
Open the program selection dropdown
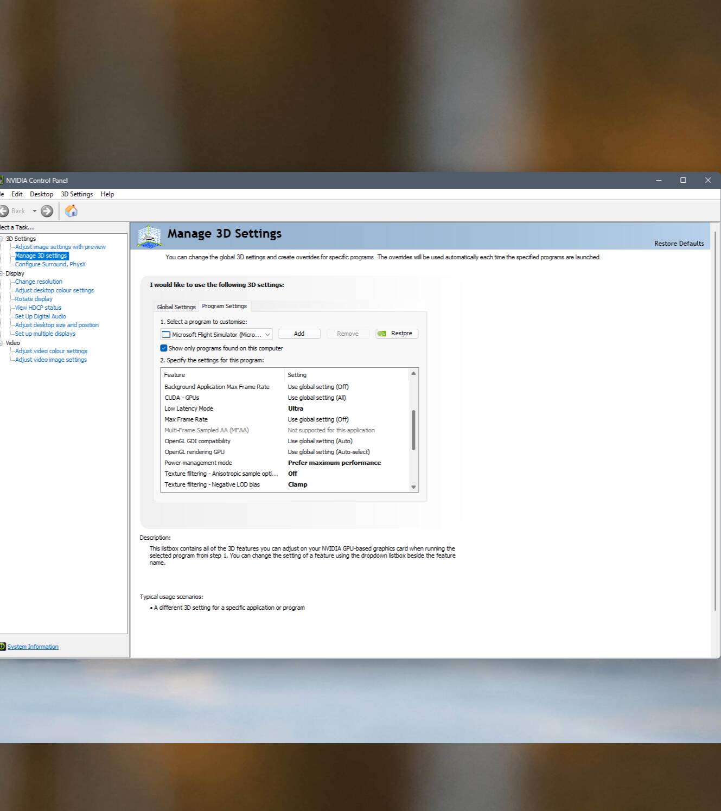pos(216,335)
